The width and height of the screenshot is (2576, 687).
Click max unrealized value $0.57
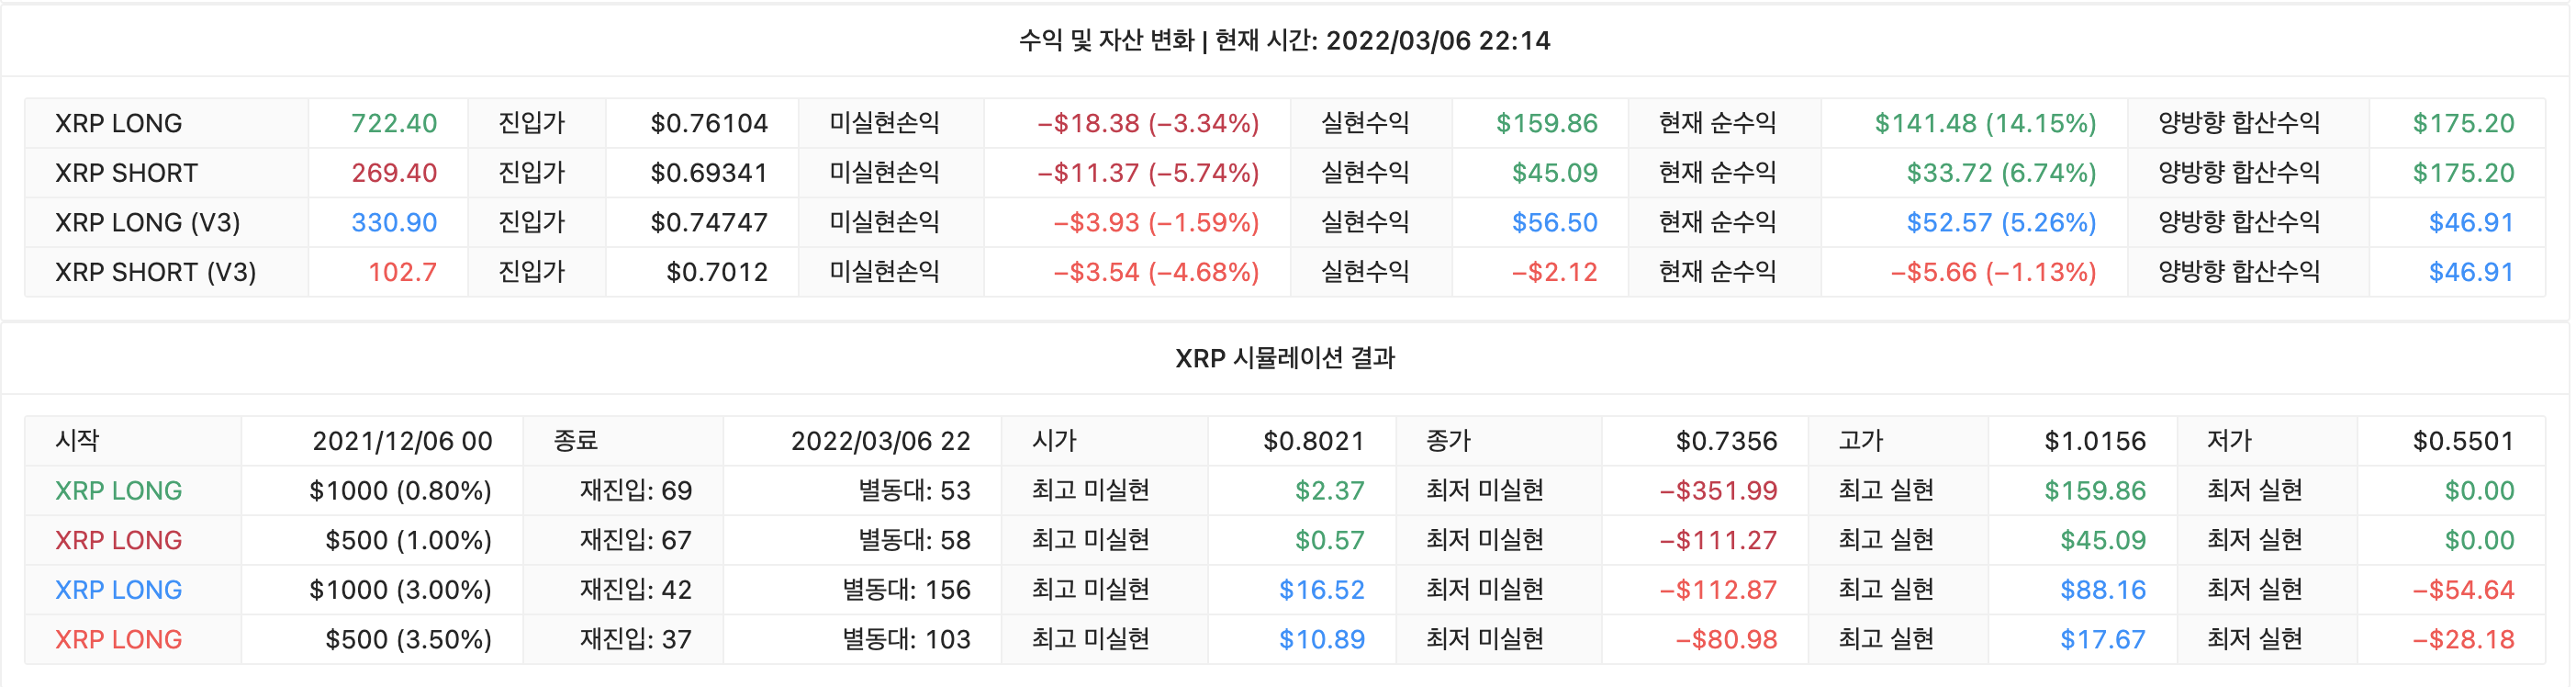(1329, 540)
